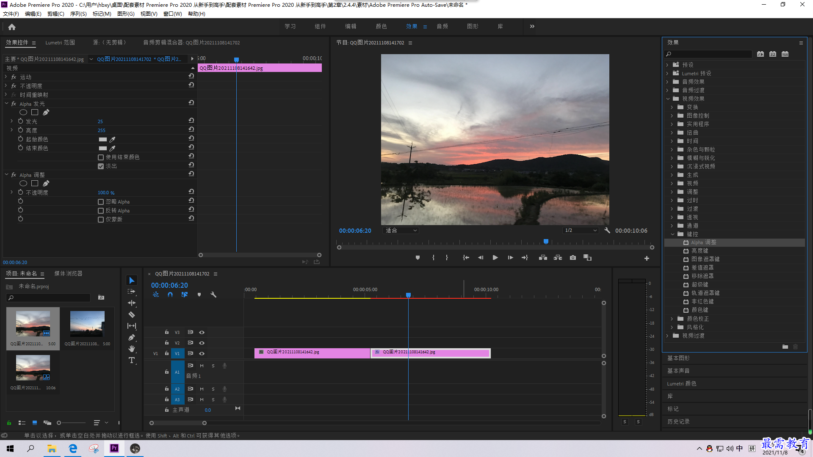The height and width of the screenshot is (457, 813).
Task: Play the program monitor
Action: [x=495, y=258]
